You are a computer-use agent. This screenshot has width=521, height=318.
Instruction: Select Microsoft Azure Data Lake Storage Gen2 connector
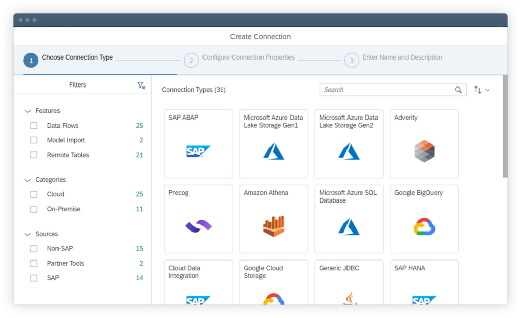point(349,143)
